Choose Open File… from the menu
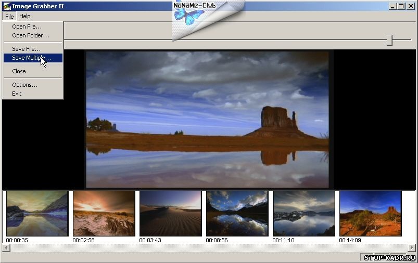418x263 pixels. [x=33, y=27]
